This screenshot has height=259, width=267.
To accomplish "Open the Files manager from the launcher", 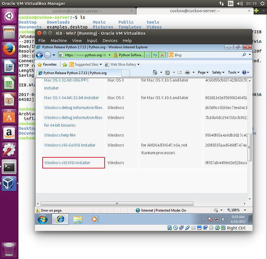I will [9, 33].
